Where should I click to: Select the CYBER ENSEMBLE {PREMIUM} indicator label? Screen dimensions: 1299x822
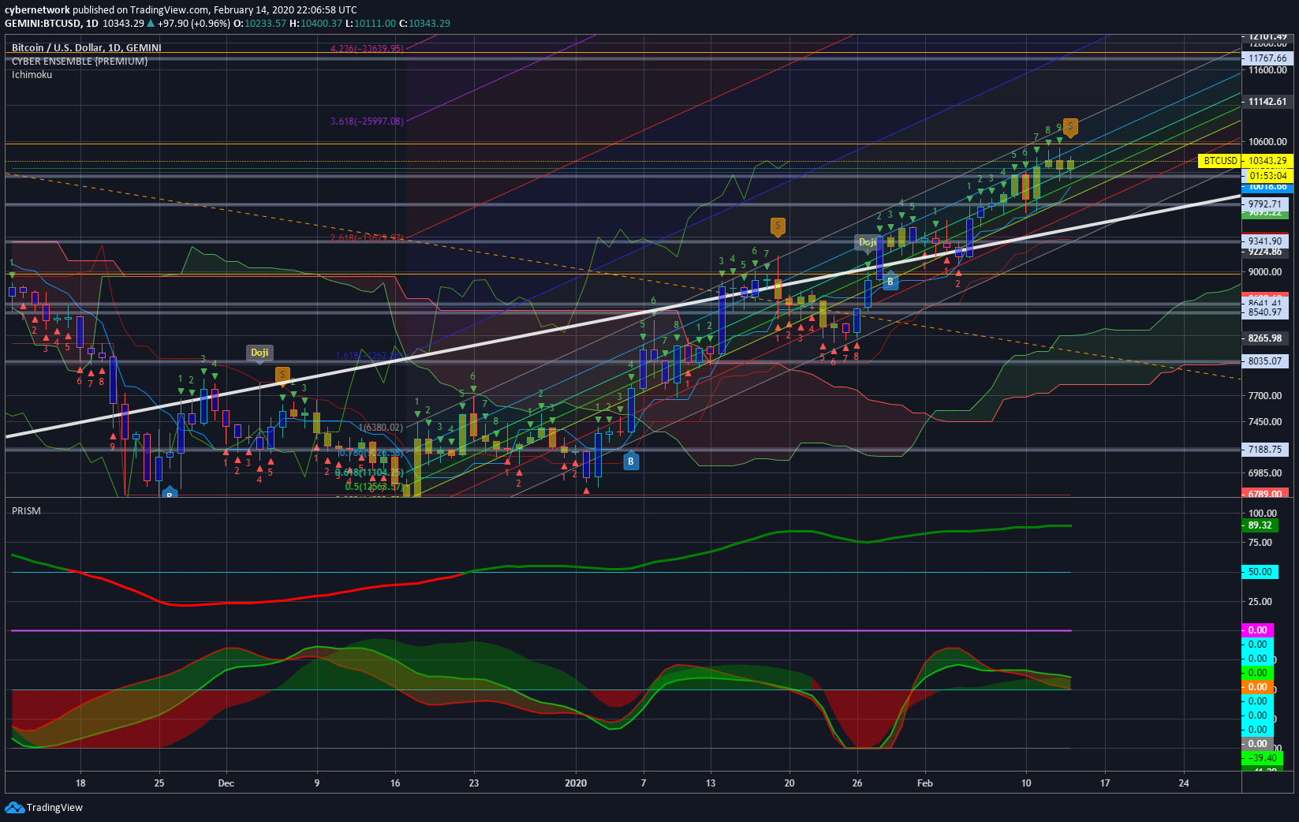coord(80,61)
